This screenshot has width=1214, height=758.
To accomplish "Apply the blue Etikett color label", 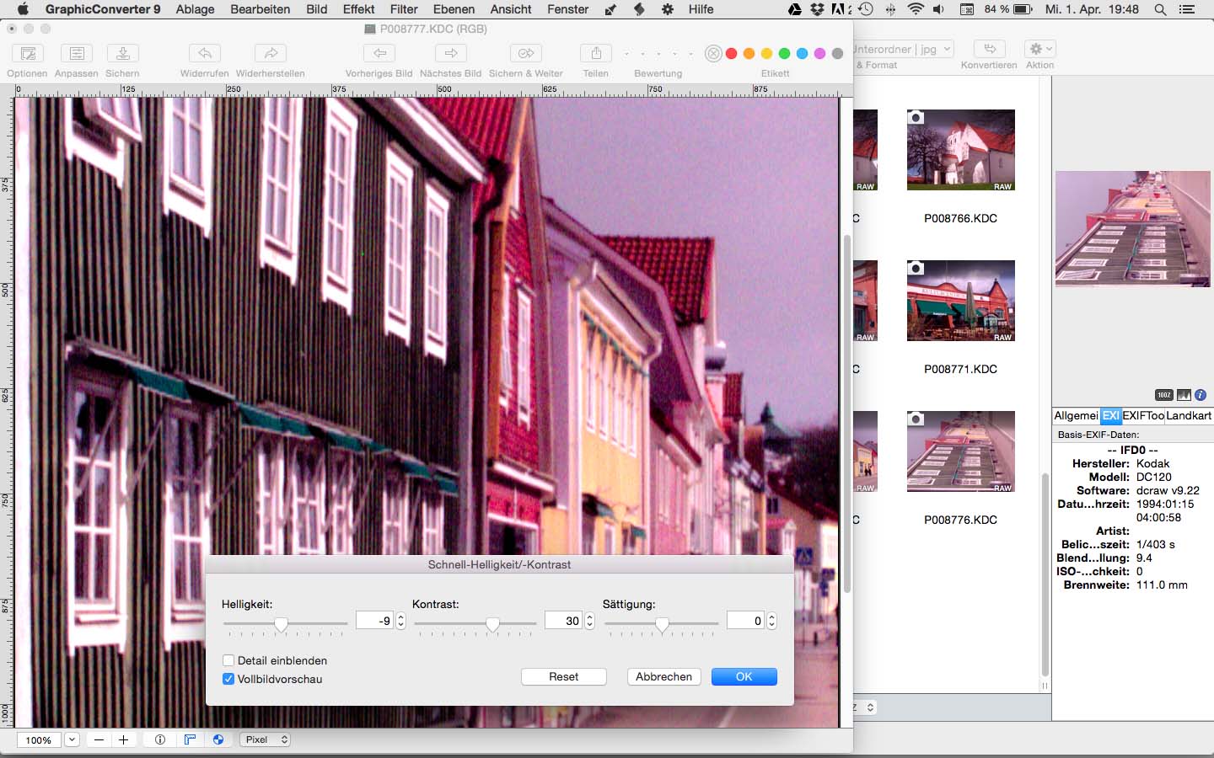I will coord(802,54).
